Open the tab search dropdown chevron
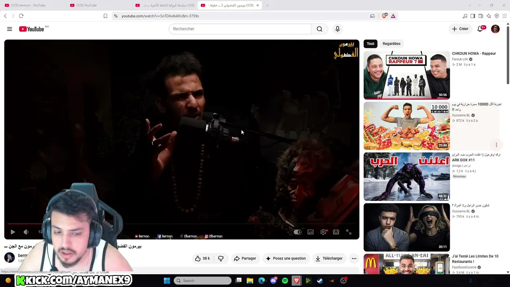 470,5
